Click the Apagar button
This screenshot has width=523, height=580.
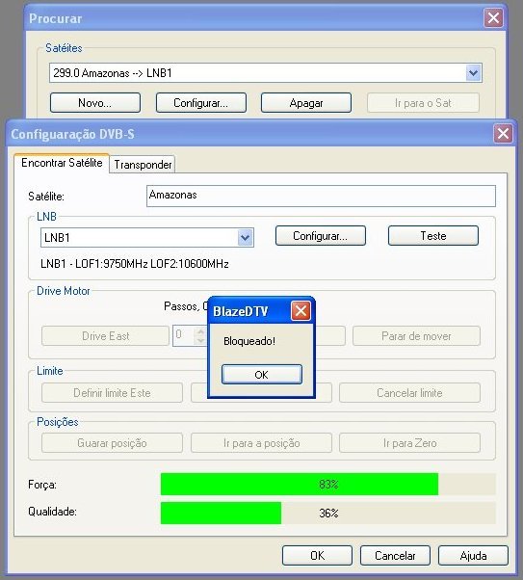tap(306, 102)
